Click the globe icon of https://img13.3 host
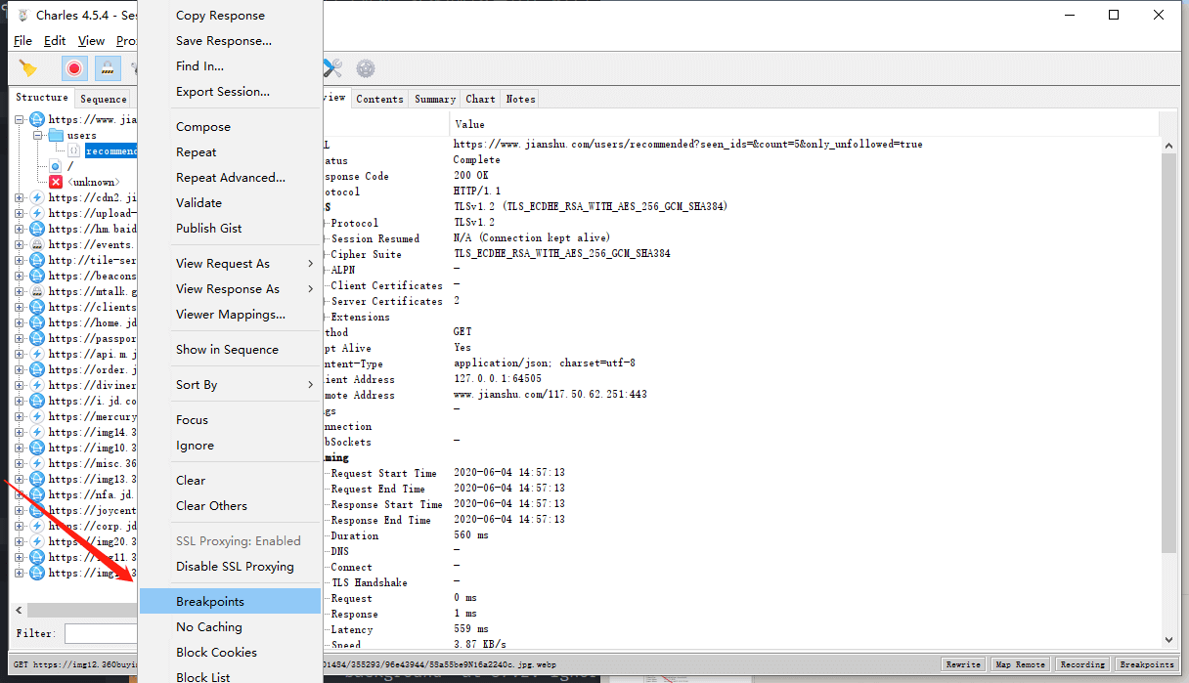The image size is (1189, 683). pos(37,479)
